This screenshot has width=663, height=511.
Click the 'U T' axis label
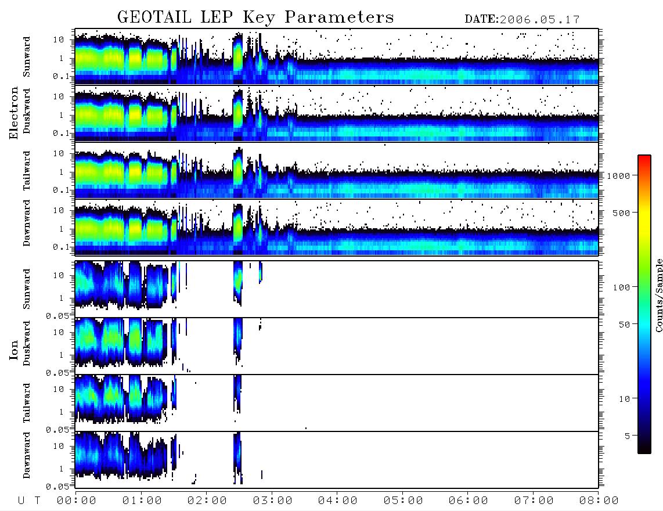coord(29,501)
